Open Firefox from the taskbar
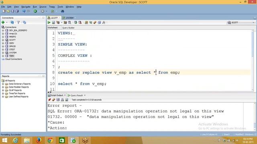Screen dimensions: 257x144 [39, 140]
